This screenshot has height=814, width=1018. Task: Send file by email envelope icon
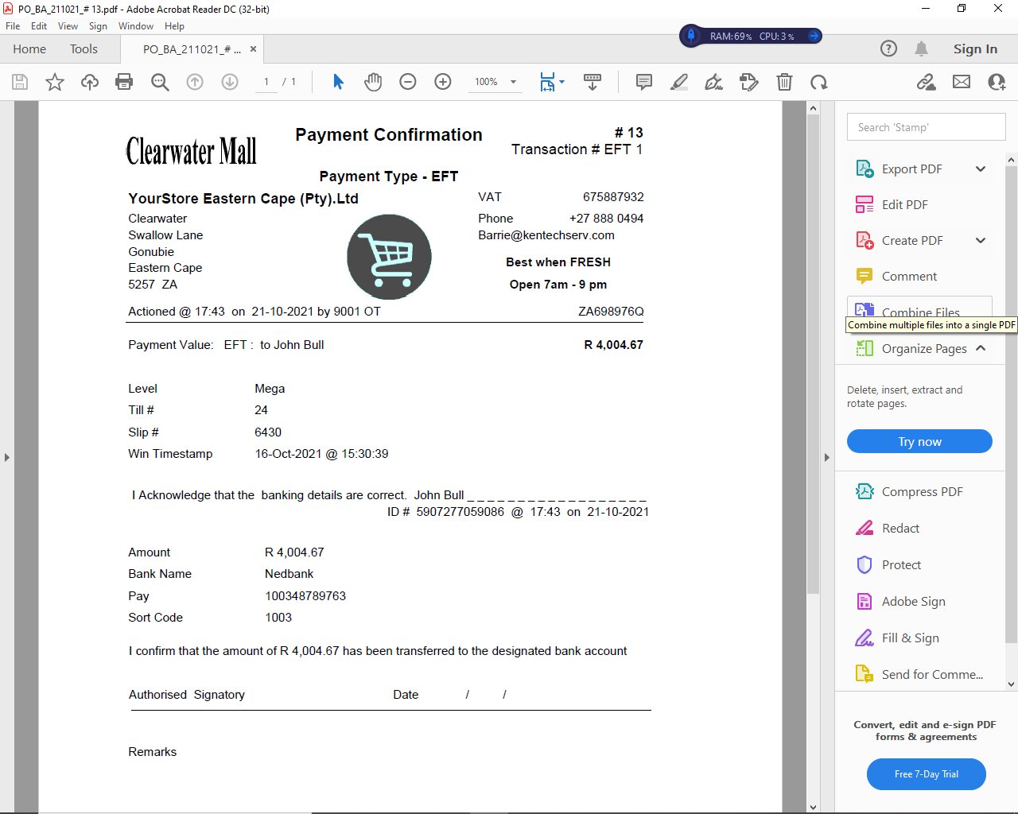coord(962,82)
